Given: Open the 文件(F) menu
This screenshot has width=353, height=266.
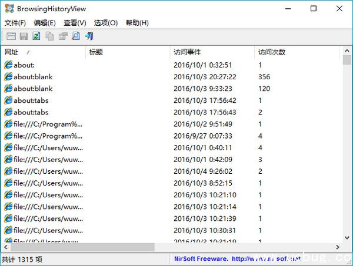Looking at the screenshot, I should point(15,23).
